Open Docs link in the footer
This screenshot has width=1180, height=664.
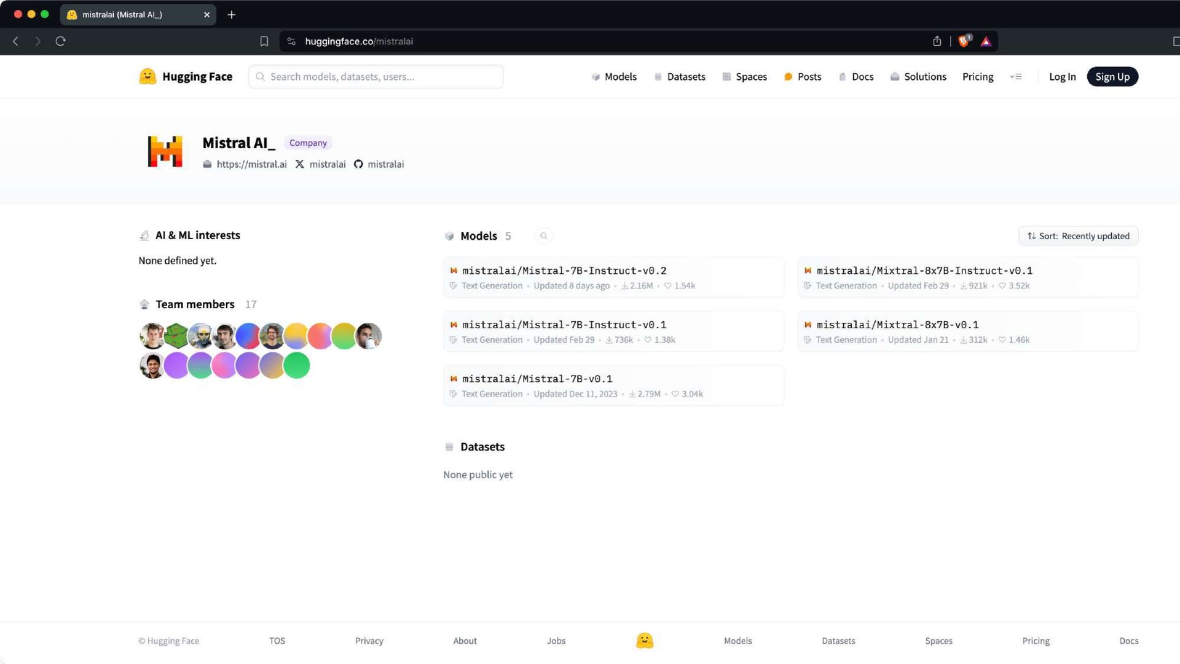(x=1129, y=641)
